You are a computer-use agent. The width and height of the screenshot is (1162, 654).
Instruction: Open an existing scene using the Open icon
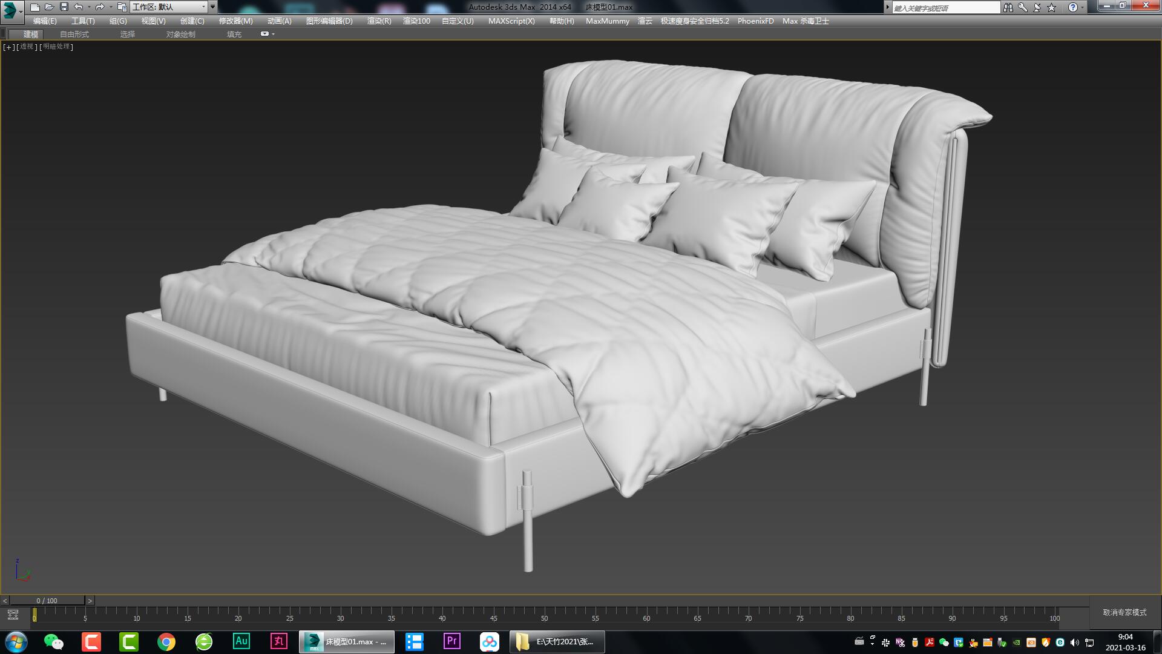49,7
